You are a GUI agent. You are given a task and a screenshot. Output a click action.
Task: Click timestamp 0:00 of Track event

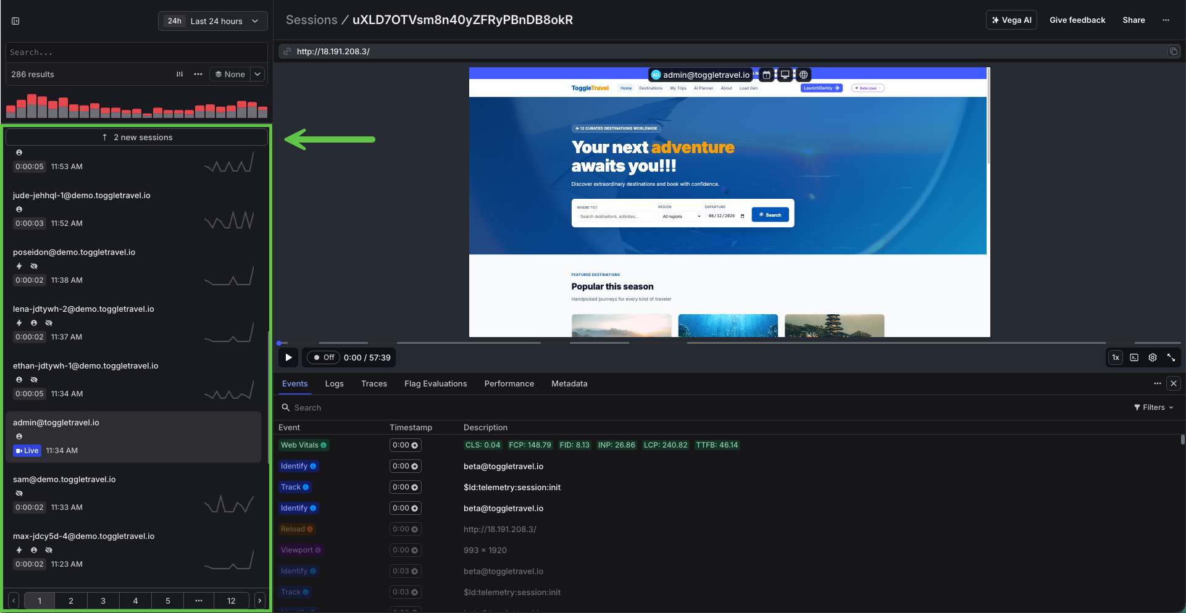(406, 487)
